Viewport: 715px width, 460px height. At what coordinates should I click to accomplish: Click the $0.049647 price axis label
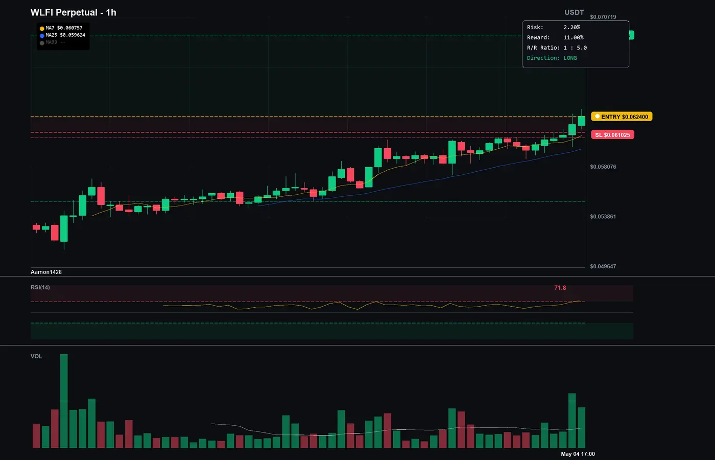click(603, 266)
